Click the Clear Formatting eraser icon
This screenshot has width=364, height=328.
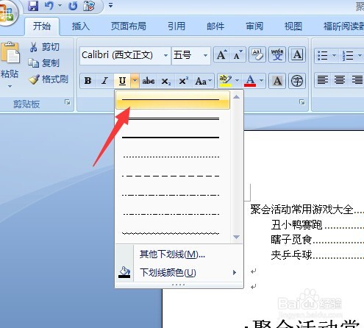257,54
